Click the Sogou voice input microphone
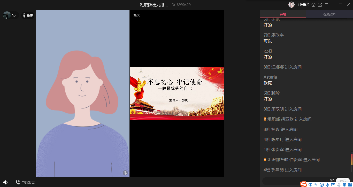 pyautogui.click(x=327, y=184)
